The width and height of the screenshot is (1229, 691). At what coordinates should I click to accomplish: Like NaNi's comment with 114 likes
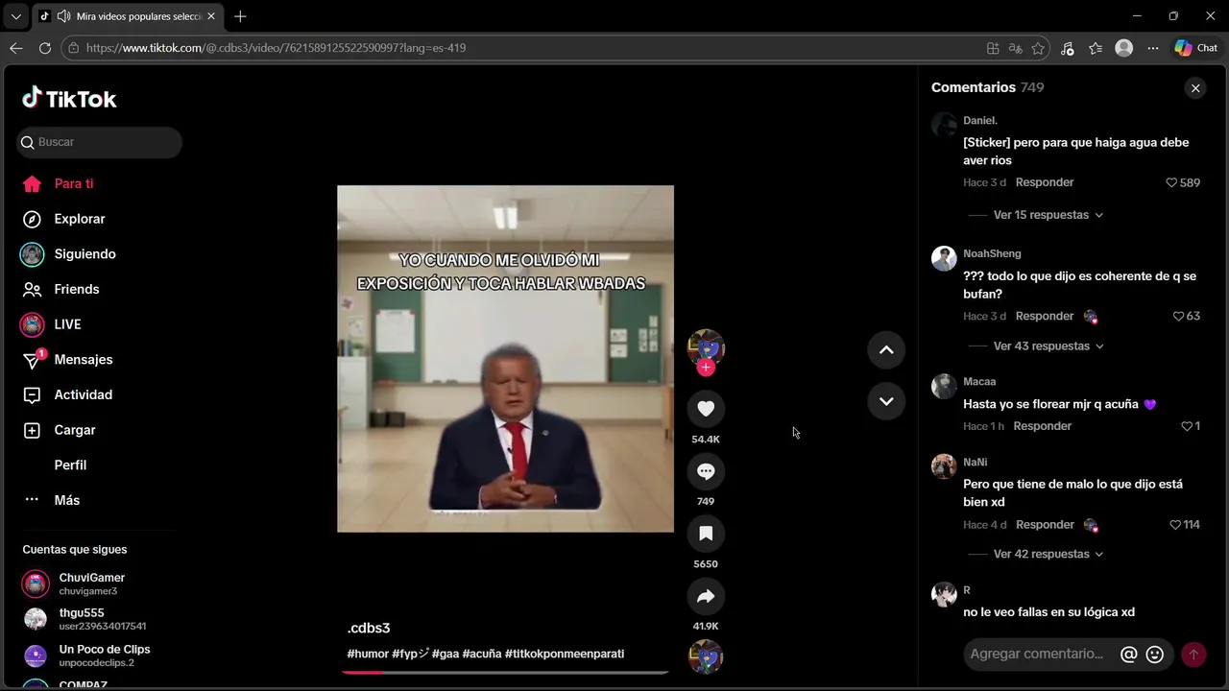point(1175,525)
